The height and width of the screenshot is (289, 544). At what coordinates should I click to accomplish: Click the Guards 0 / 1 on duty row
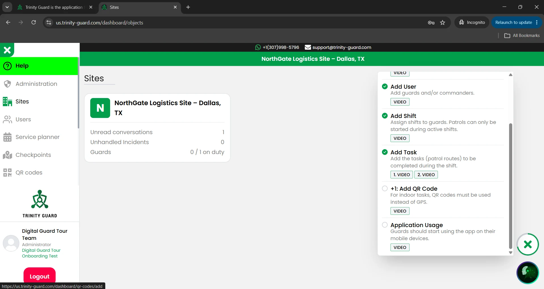pyautogui.click(x=157, y=152)
